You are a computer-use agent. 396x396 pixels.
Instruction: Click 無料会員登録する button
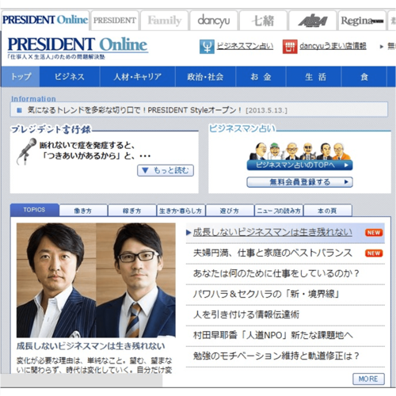(x=299, y=182)
